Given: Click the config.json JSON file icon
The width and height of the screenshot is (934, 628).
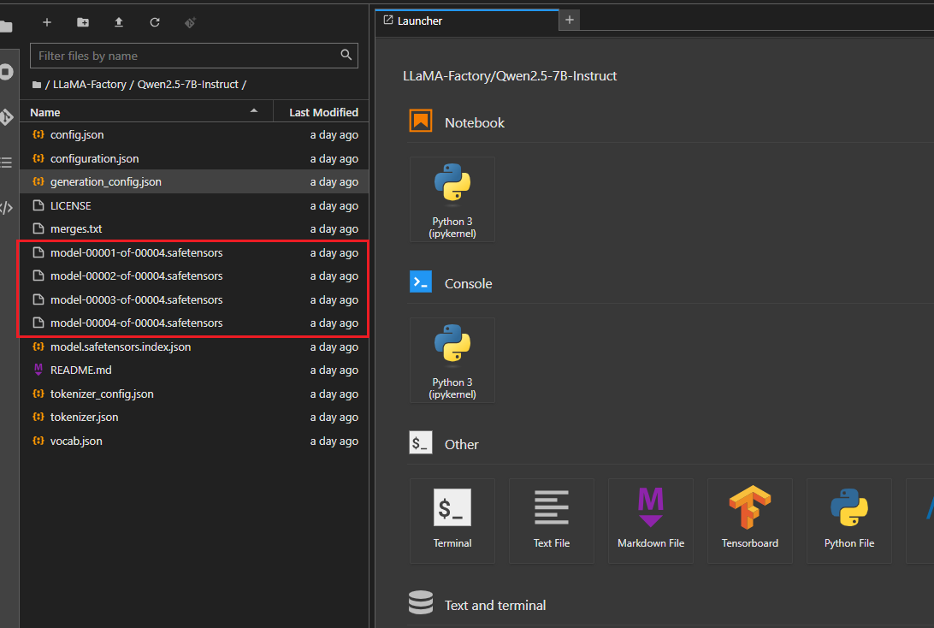Looking at the screenshot, I should 38,134.
